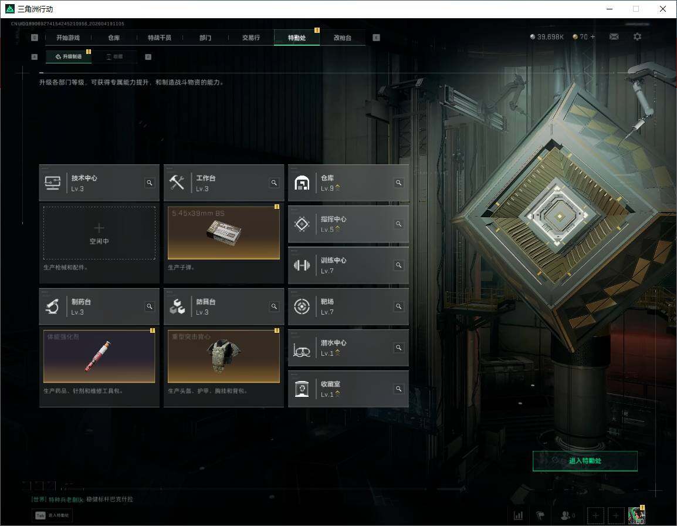The image size is (677, 526).
Task: Select the 部门 tab
Action: pos(205,38)
